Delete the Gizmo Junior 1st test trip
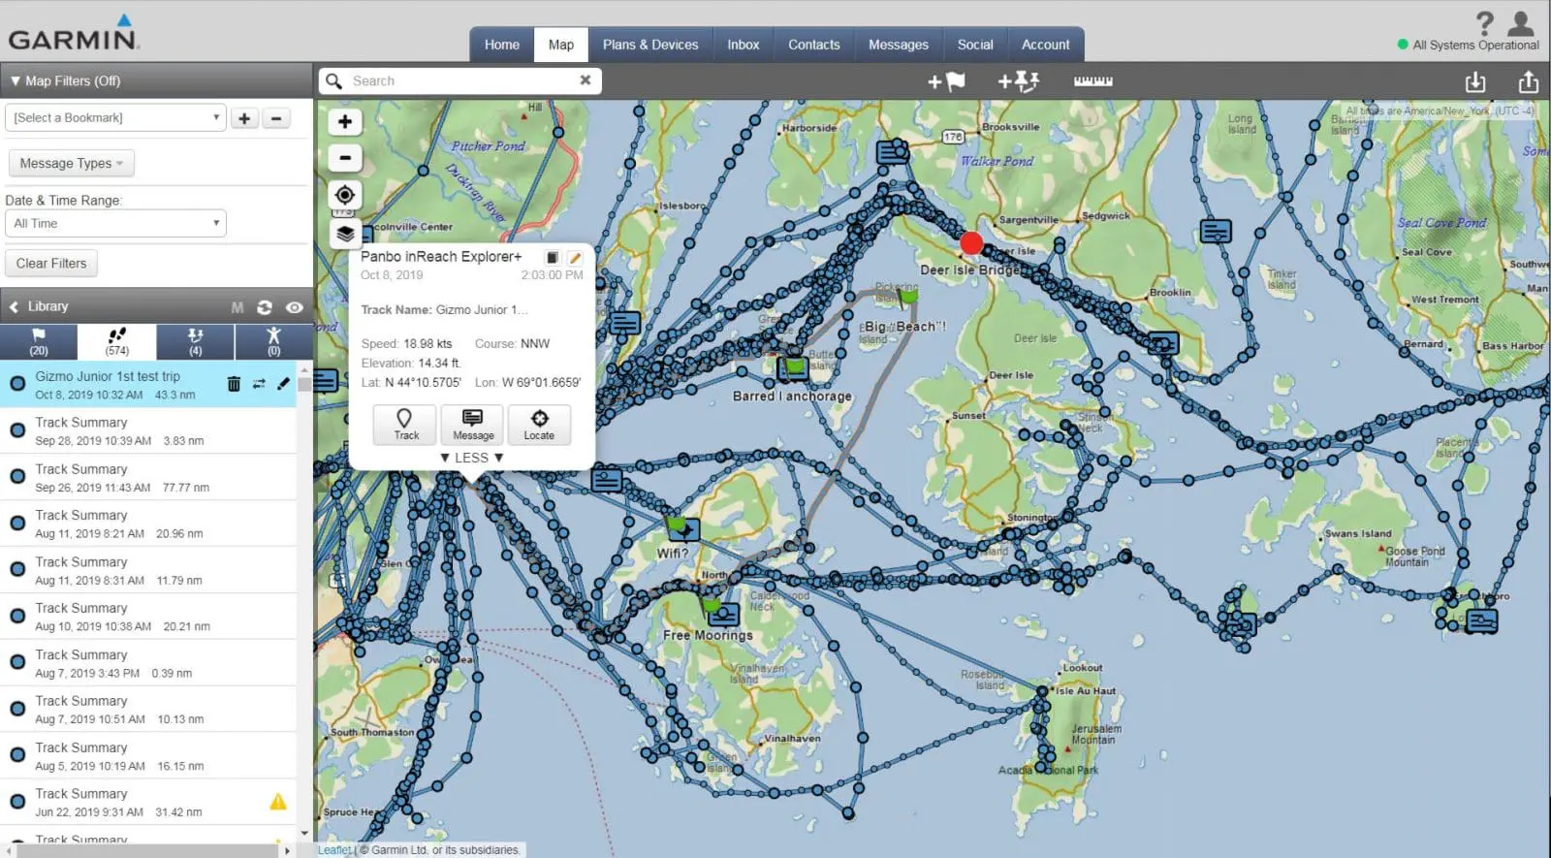This screenshot has width=1551, height=858. coord(234,384)
